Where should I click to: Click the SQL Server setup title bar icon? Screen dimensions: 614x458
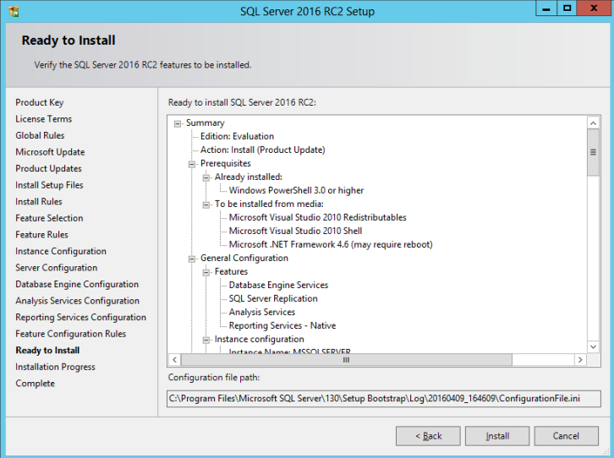coord(14,11)
